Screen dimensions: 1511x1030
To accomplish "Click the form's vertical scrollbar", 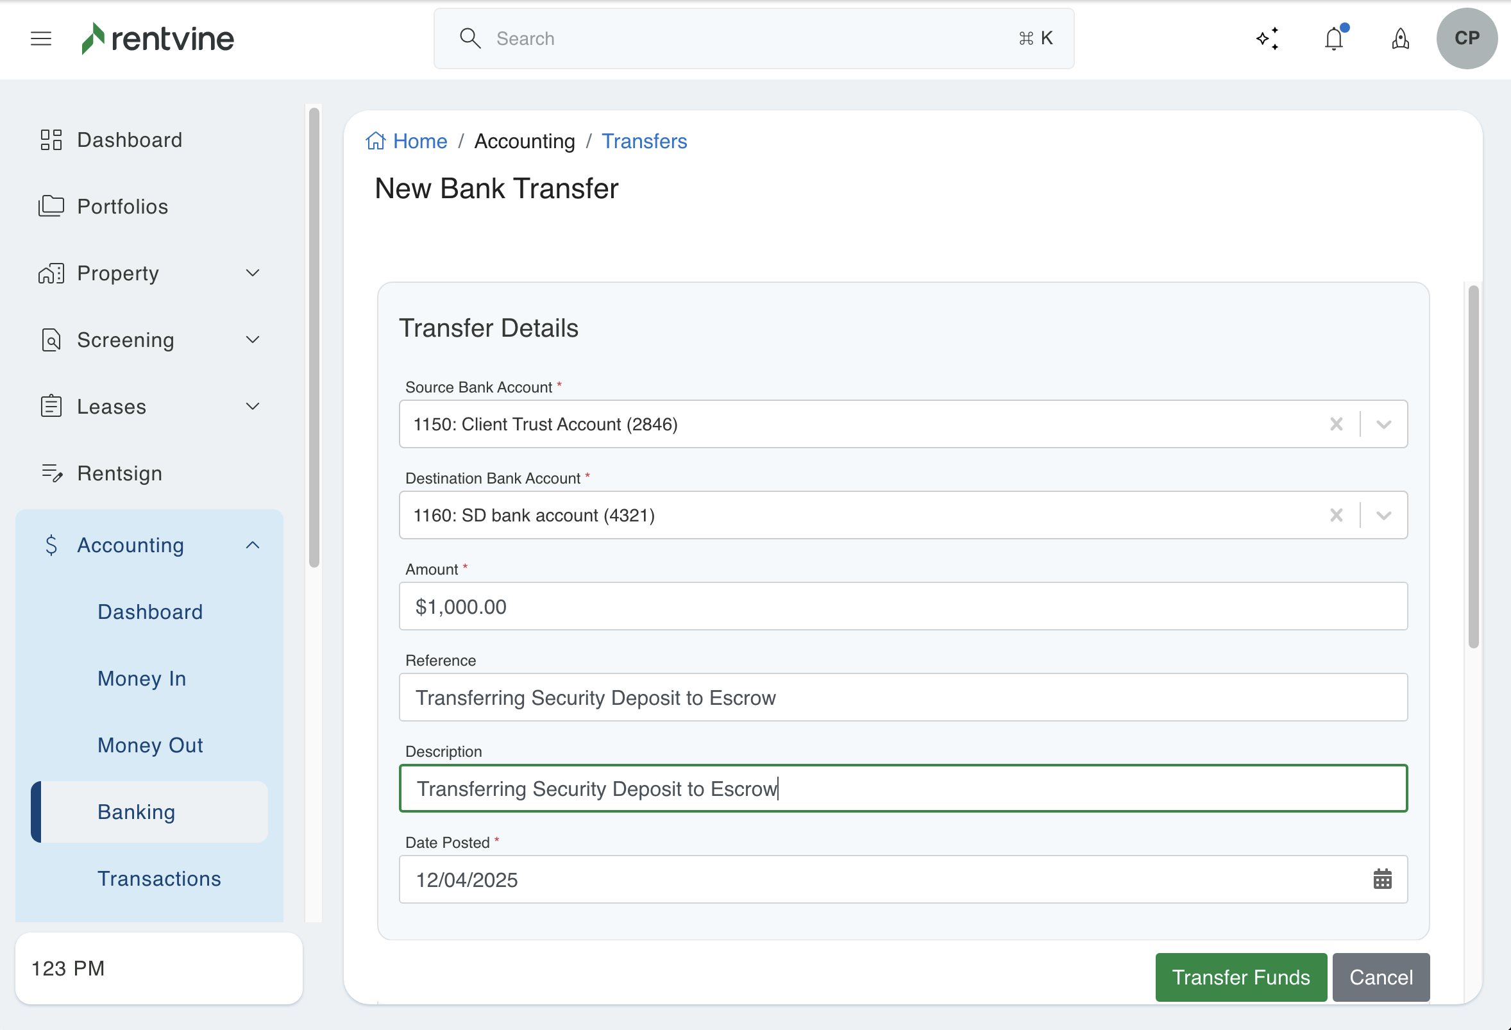I will click(1473, 466).
